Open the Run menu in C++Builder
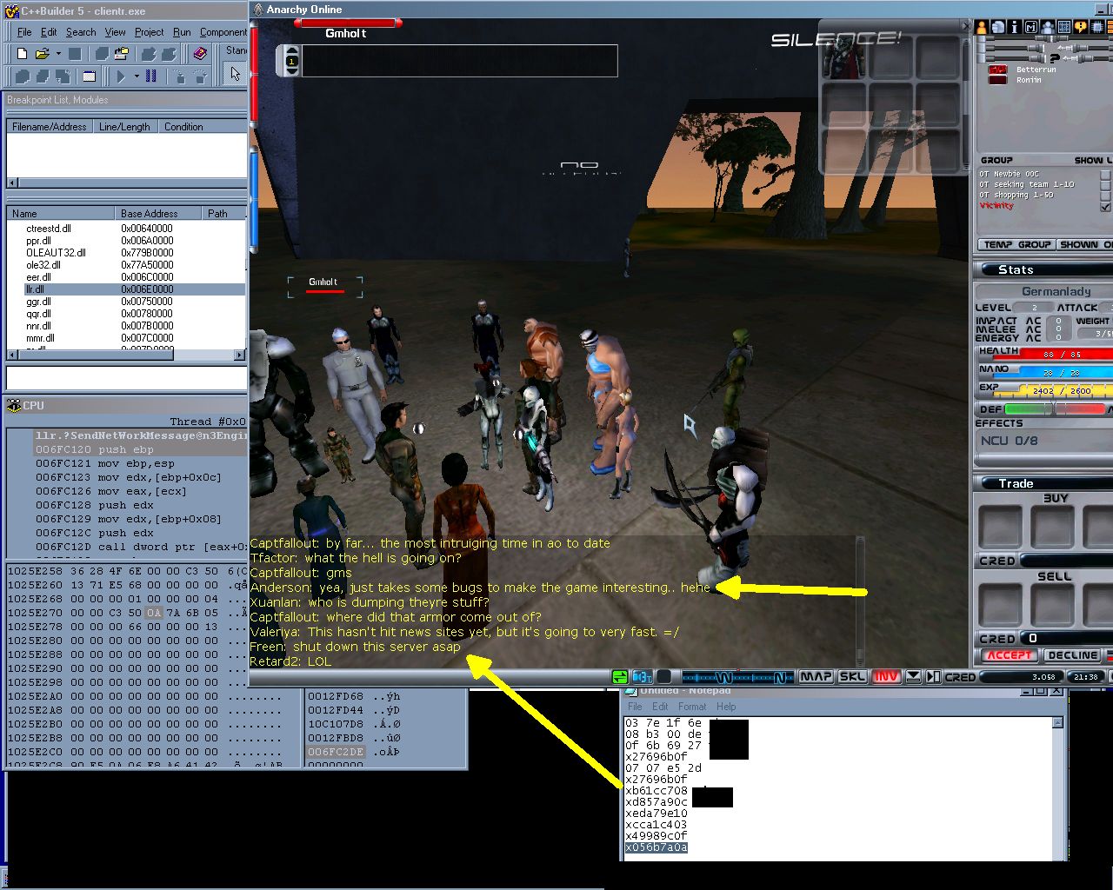Screen dimensions: 1113x890 [182, 32]
